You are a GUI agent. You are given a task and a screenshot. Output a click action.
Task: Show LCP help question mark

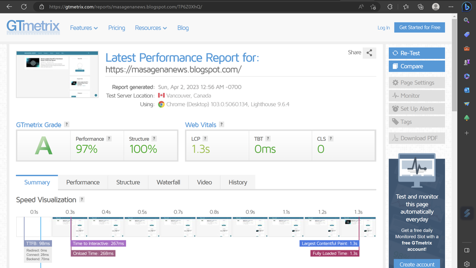205,138
